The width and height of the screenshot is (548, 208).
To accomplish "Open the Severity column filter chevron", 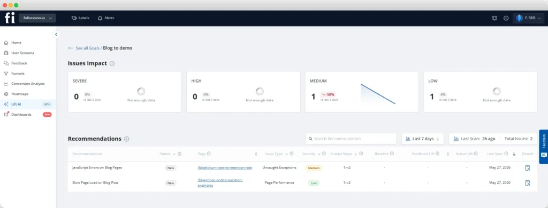I will click(319, 154).
